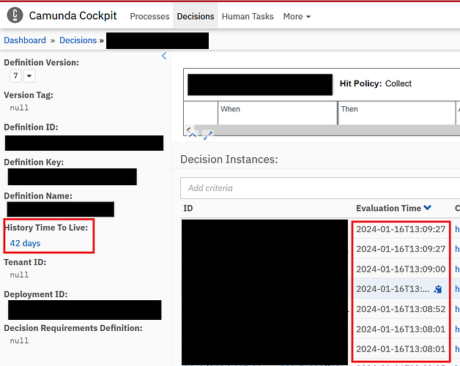This screenshot has width=460, height=366.
Task: Sort by the Evaluation Time header
Action: click(388, 208)
